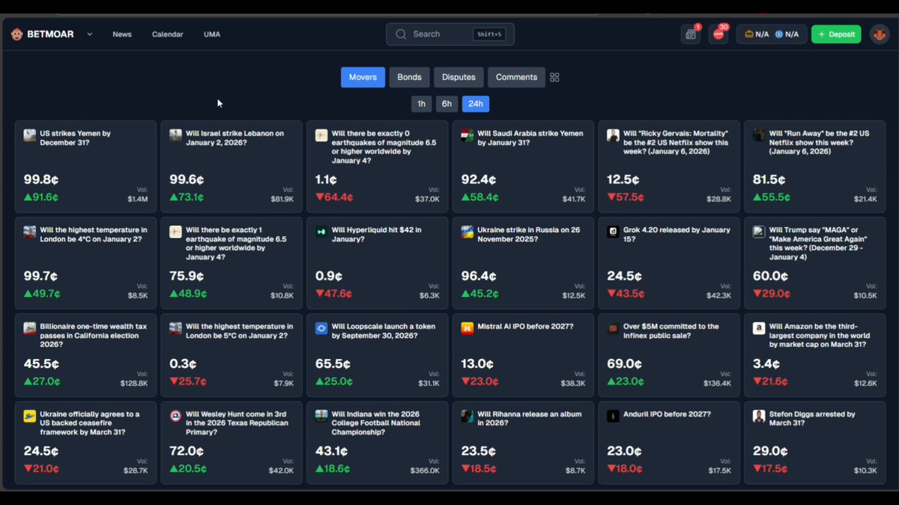Click the BETMOAR monkey logo icon

click(x=16, y=34)
